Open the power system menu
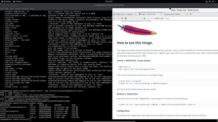Viewport: 218px width, 122px height. [x=213, y=1]
